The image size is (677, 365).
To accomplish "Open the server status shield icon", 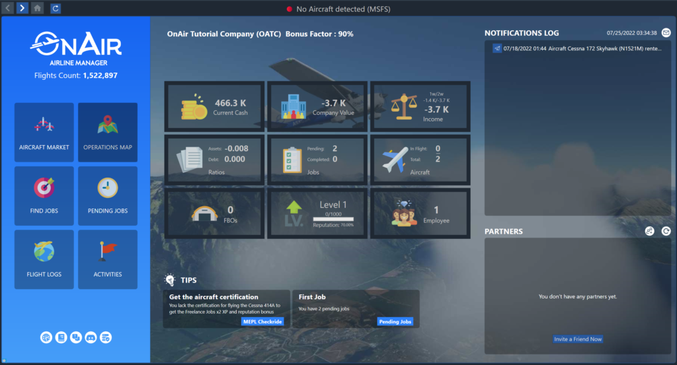I will 106,337.
